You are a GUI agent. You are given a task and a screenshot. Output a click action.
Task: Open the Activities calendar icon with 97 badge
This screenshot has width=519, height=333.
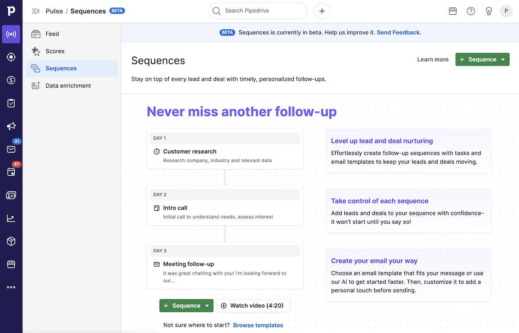(11, 172)
